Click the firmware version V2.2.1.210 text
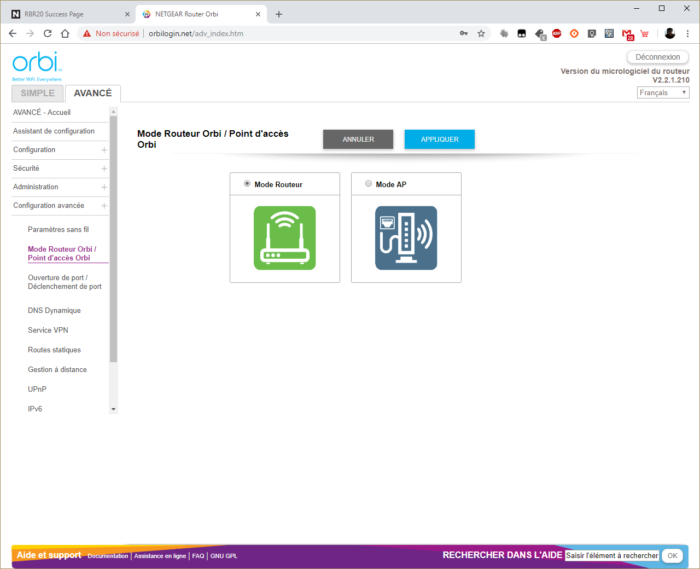 [671, 80]
